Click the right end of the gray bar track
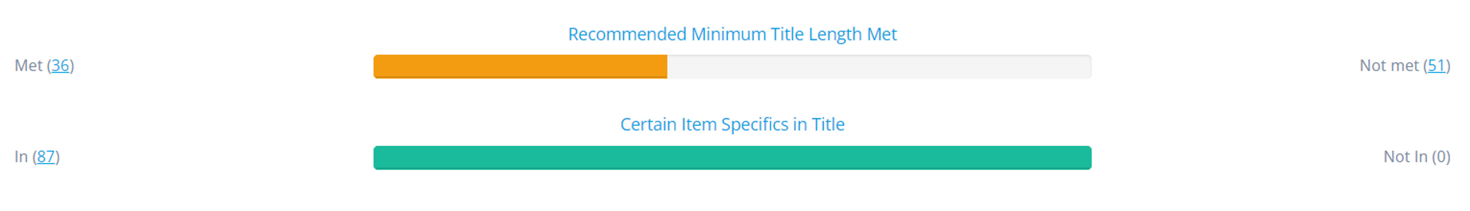The image size is (1470, 211). (1088, 67)
